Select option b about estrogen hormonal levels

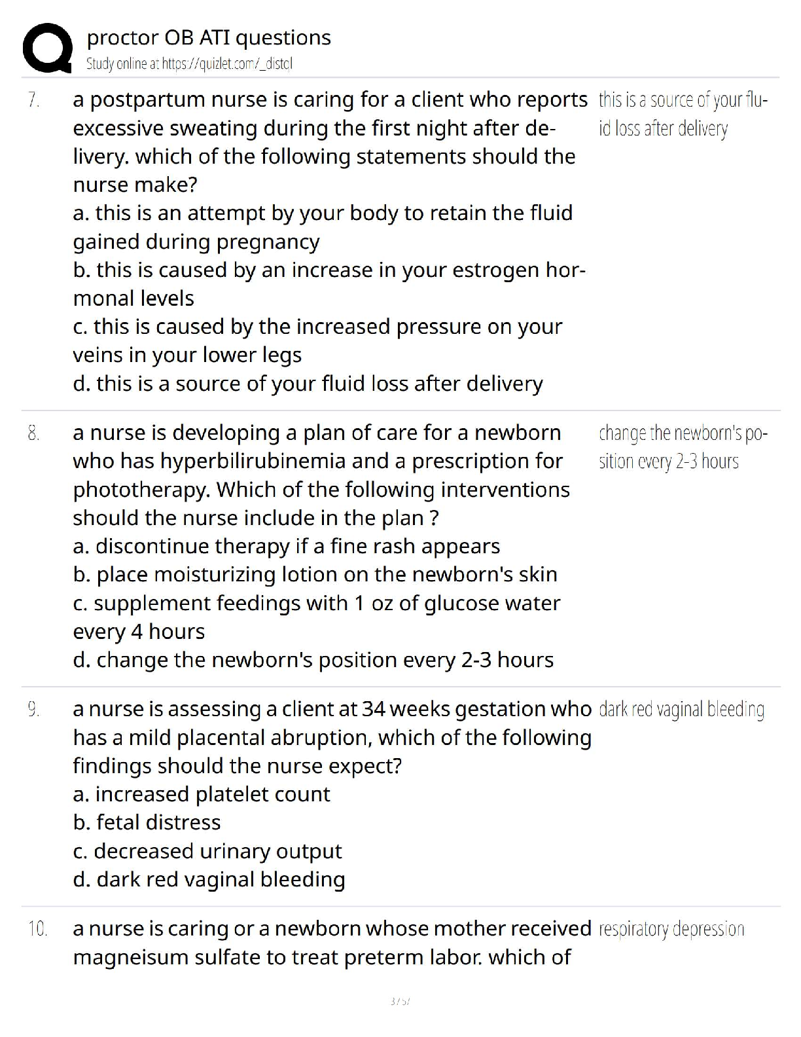tap(329, 283)
